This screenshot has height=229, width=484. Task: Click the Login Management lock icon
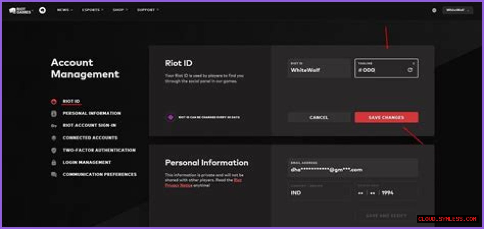[x=54, y=162]
